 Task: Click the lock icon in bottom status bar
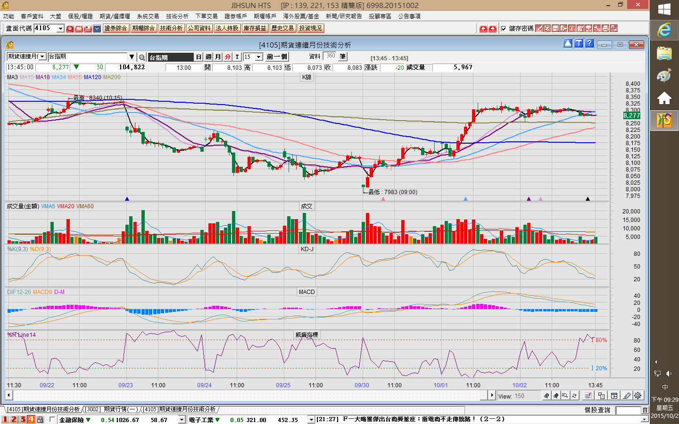41,419
